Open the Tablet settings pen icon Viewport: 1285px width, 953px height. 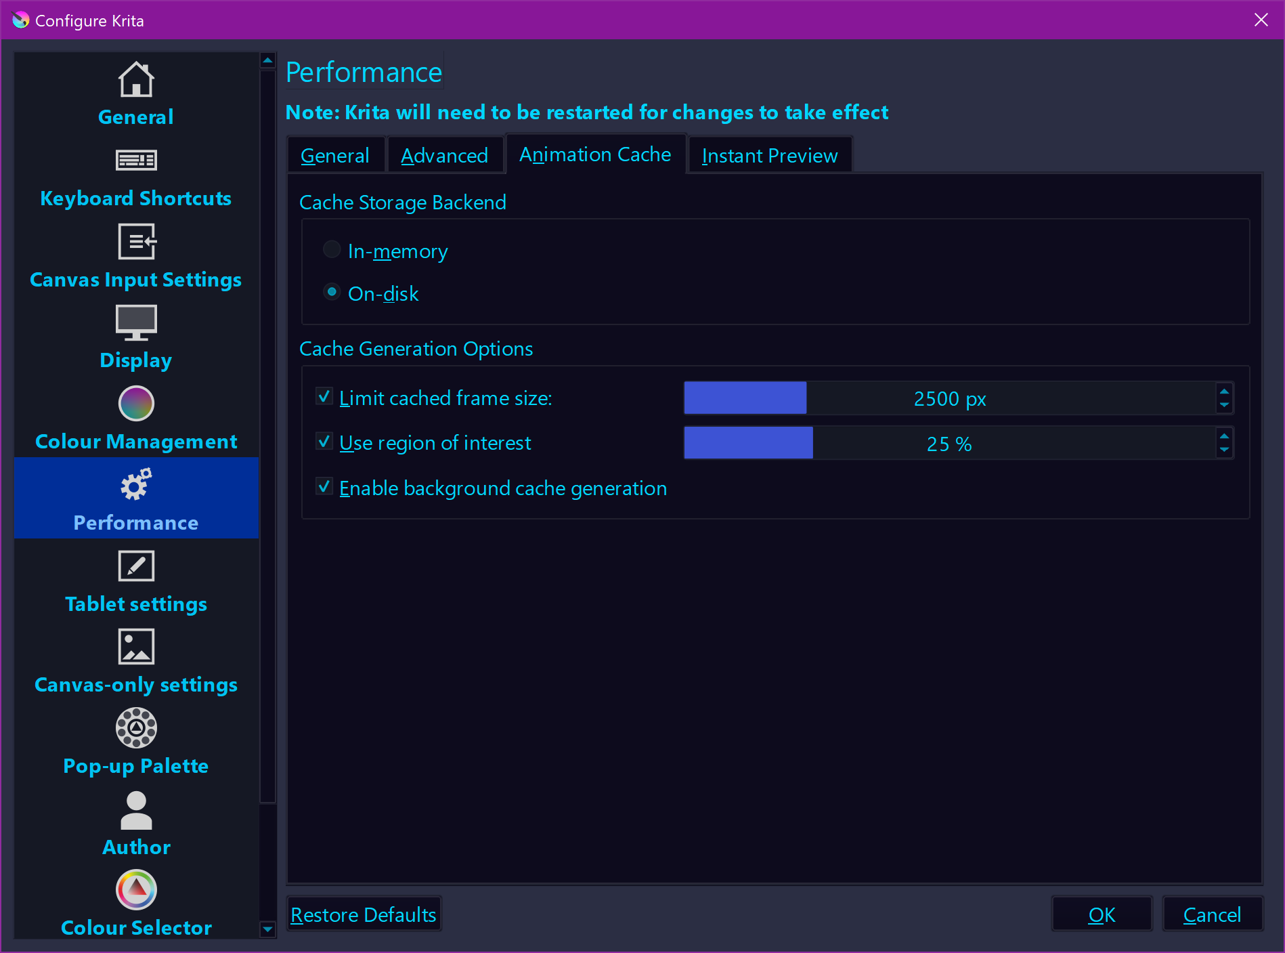[136, 566]
